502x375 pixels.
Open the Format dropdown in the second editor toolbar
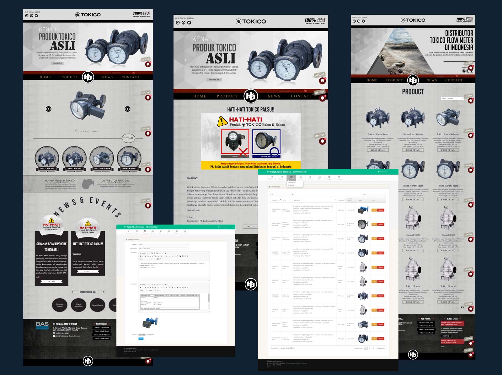pyautogui.click(x=152, y=290)
